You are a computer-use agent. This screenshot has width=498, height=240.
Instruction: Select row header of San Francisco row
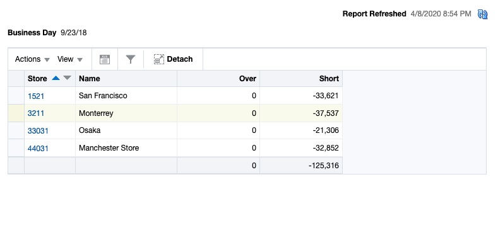16,96
